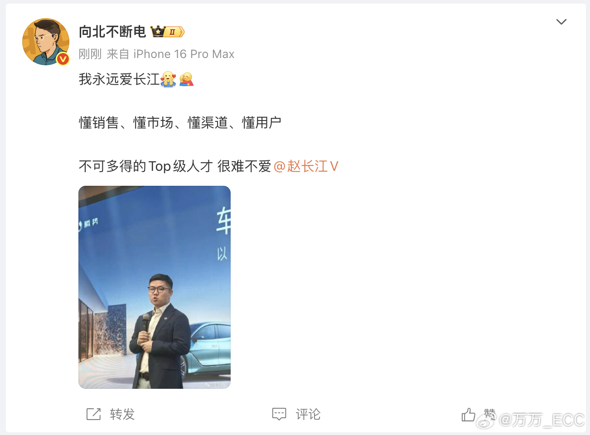Click the orange V verification badge
This screenshot has width=590, height=435.
(63, 59)
